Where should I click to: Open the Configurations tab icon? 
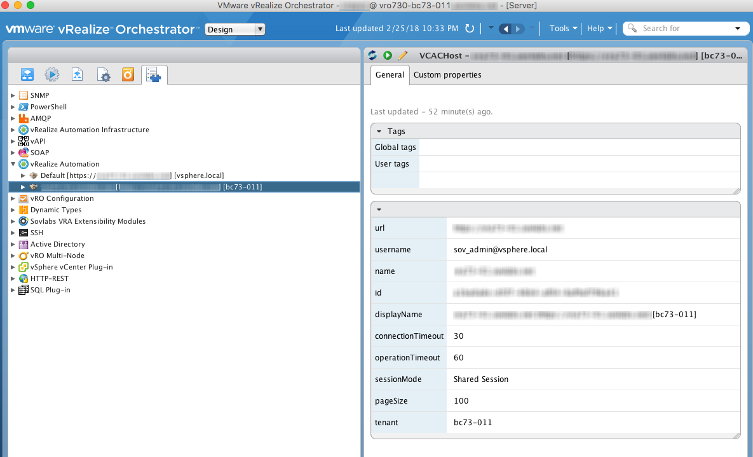(x=103, y=74)
